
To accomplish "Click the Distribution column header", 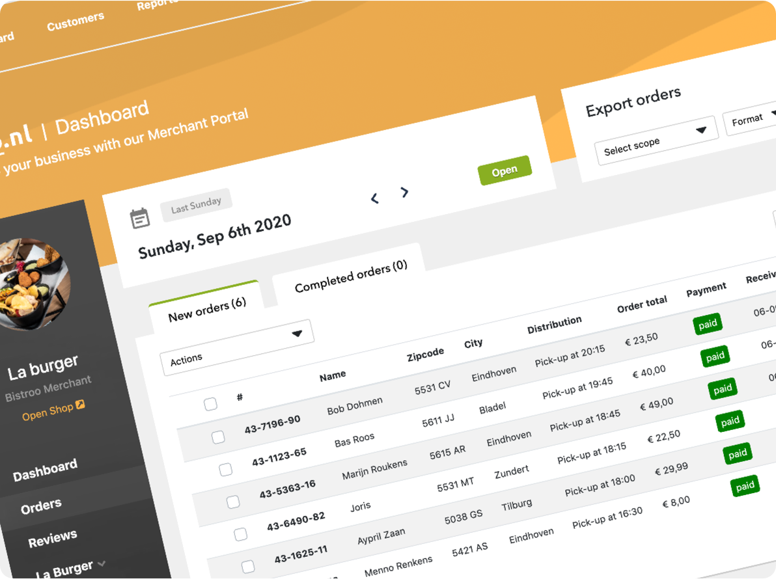I will coord(554,325).
